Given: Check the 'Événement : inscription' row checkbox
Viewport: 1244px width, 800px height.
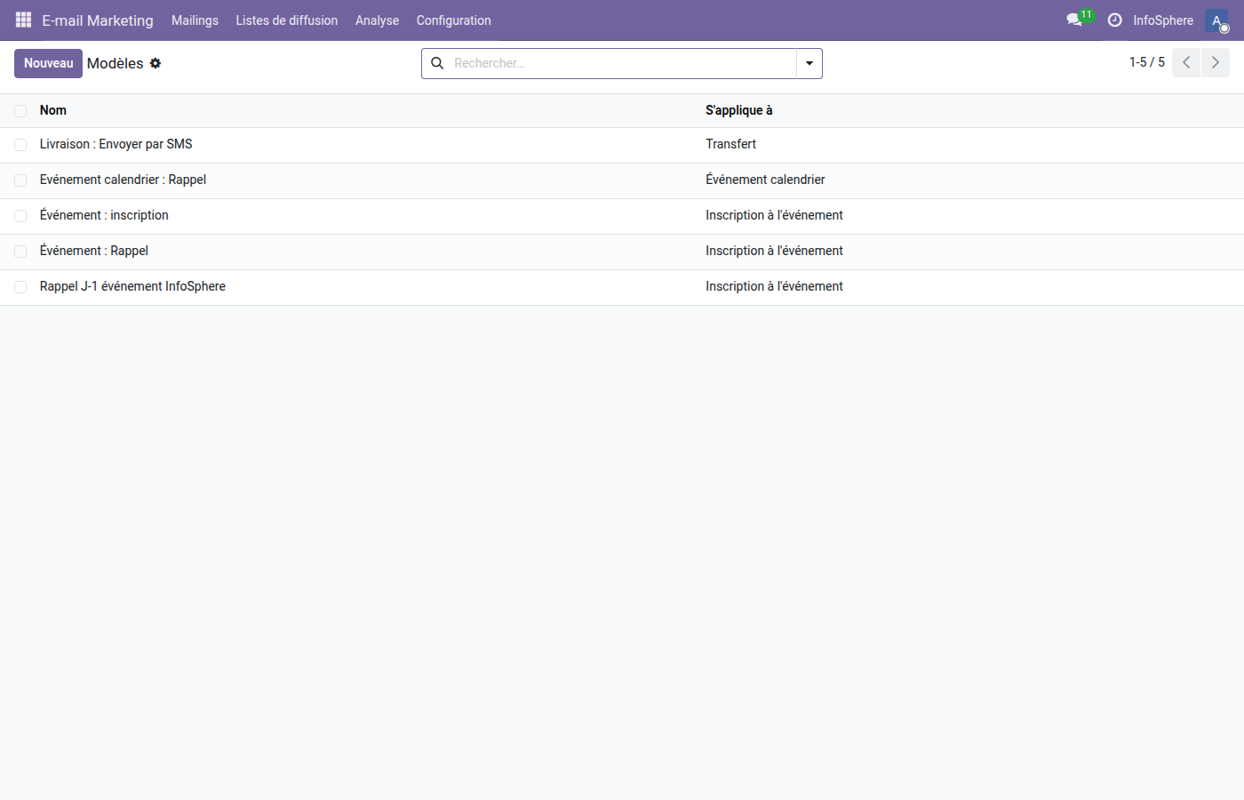Looking at the screenshot, I should coord(20,215).
